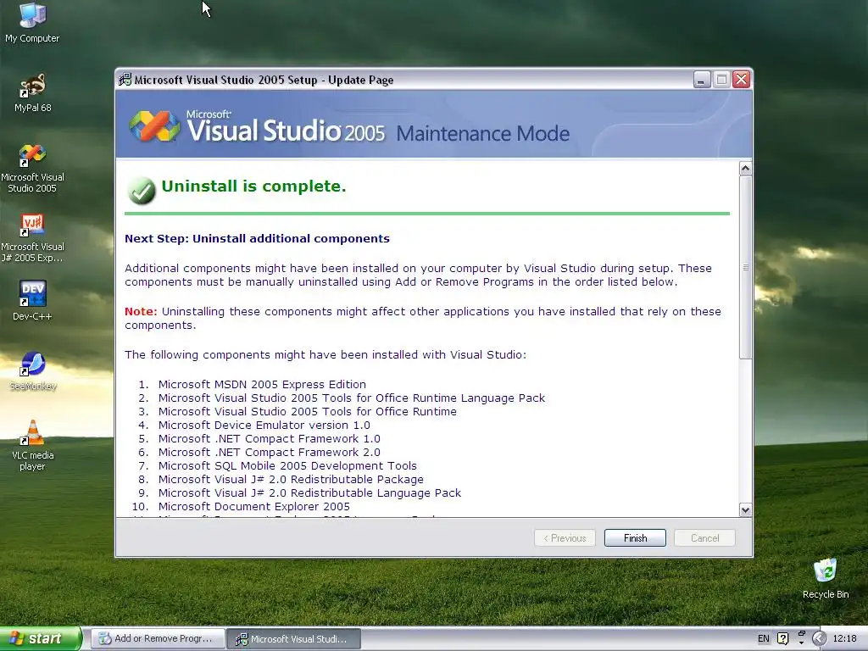Click the 12:18 clock in the taskbar
This screenshot has width=868, height=651.
(844, 639)
